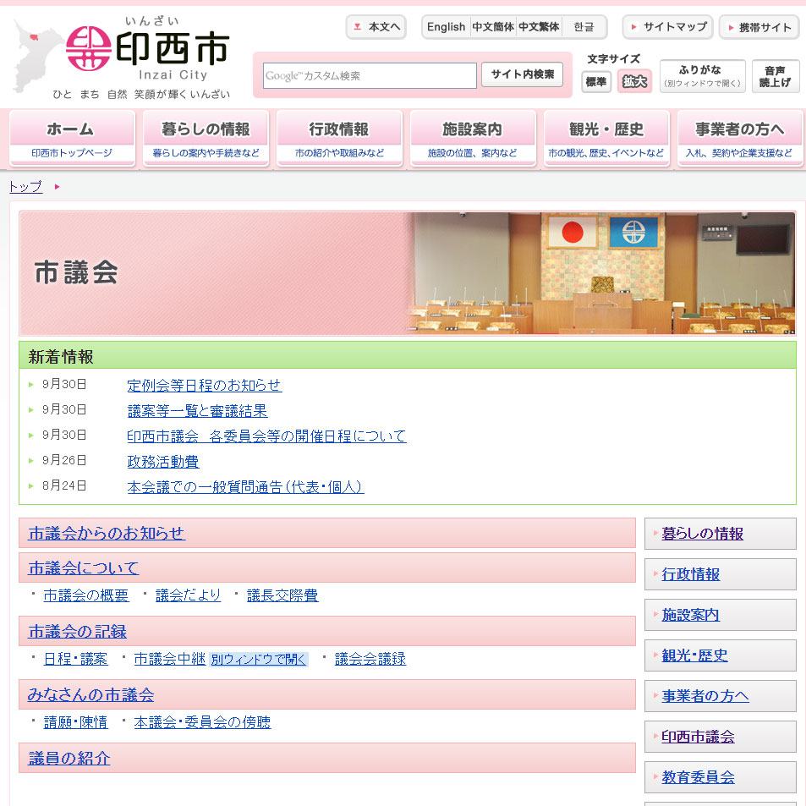Open 定例会等日程のお知らせ news link
This screenshot has height=806, width=806.
click(x=204, y=386)
